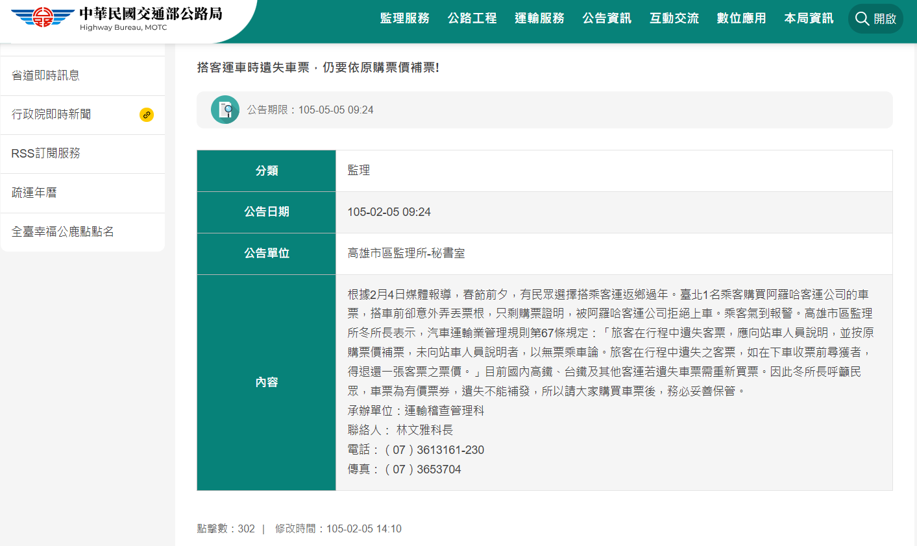Open the 公路工程 menu

tap(472, 18)
